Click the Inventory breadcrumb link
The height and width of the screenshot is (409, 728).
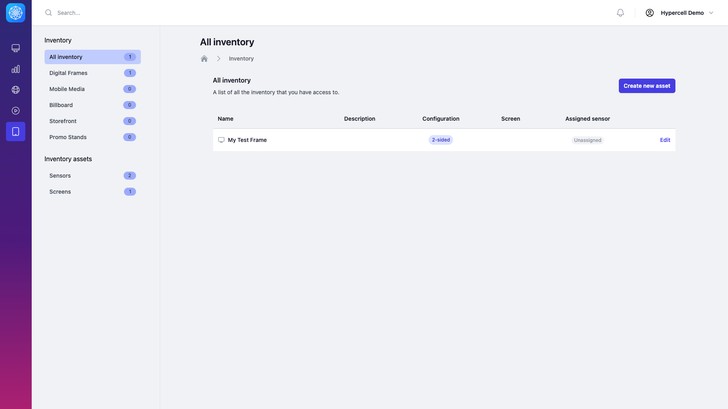pyautogui.click(x=241, y=59)
